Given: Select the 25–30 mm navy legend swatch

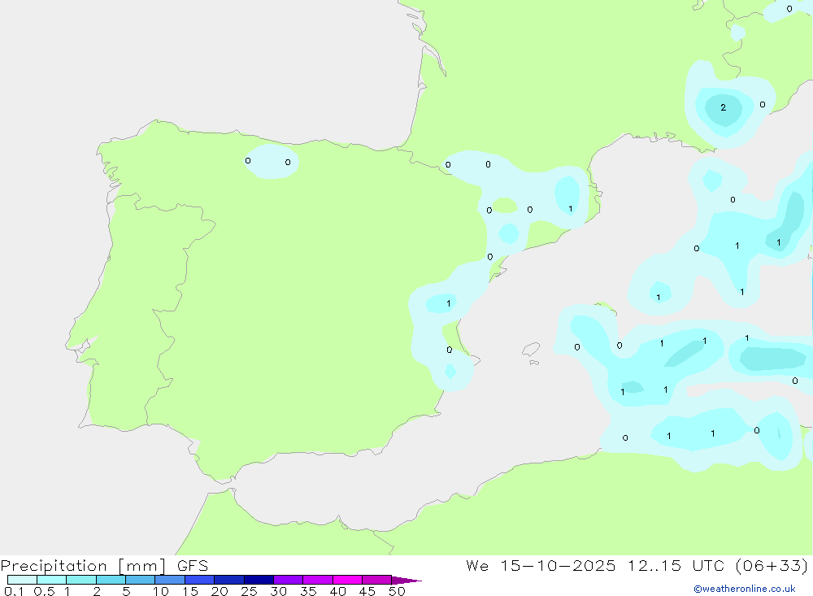Looking at the screenshot, I should tap(259, 580).
